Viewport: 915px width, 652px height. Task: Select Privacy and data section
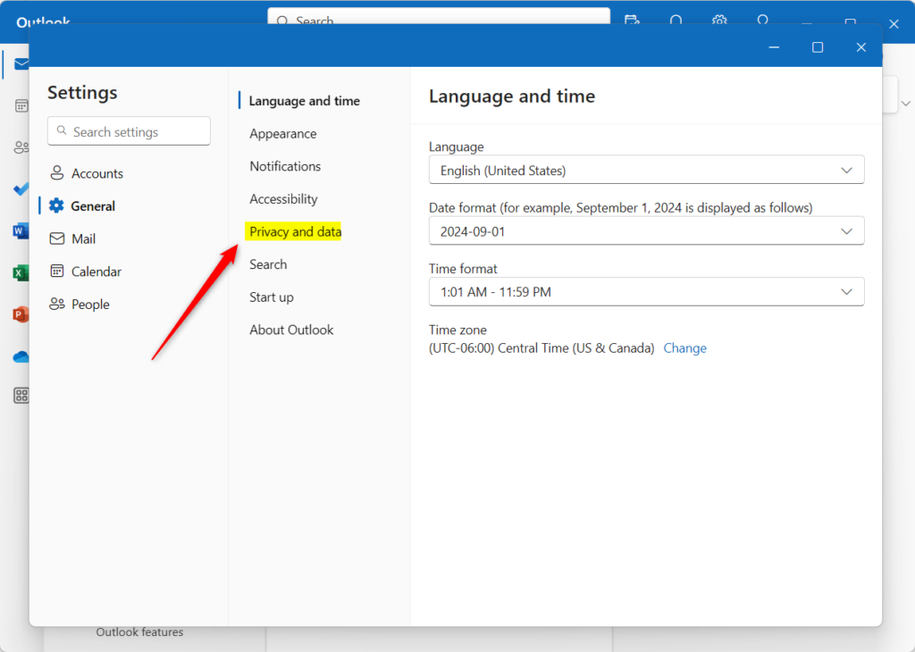pos(295,232)
